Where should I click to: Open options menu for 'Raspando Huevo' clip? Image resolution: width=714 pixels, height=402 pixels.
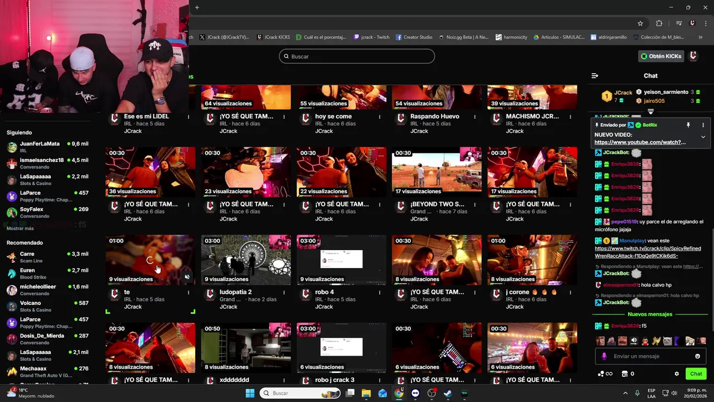click(x=475, y=117)
